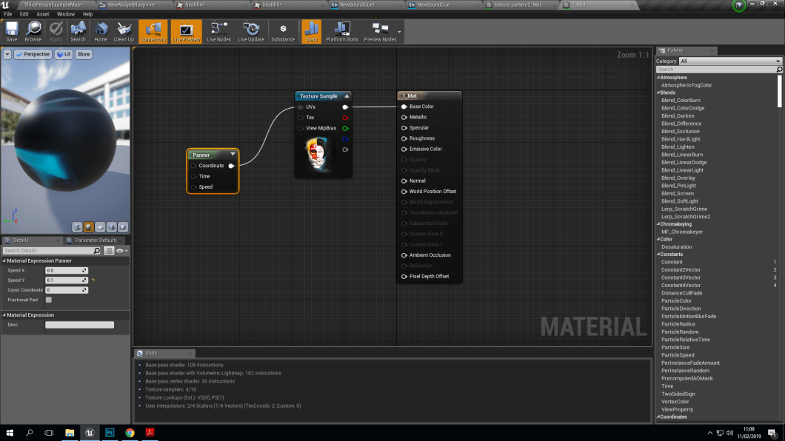Click the Search toolbar icon
Screen dimensions: 785x441
pos(77,31)
